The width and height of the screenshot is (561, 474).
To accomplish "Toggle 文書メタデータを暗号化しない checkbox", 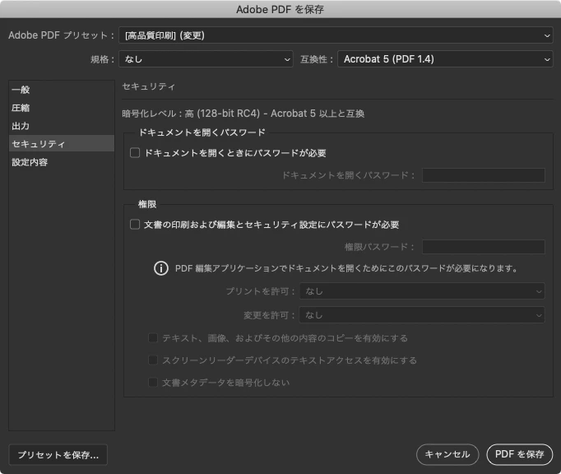I will pos(153,383).
